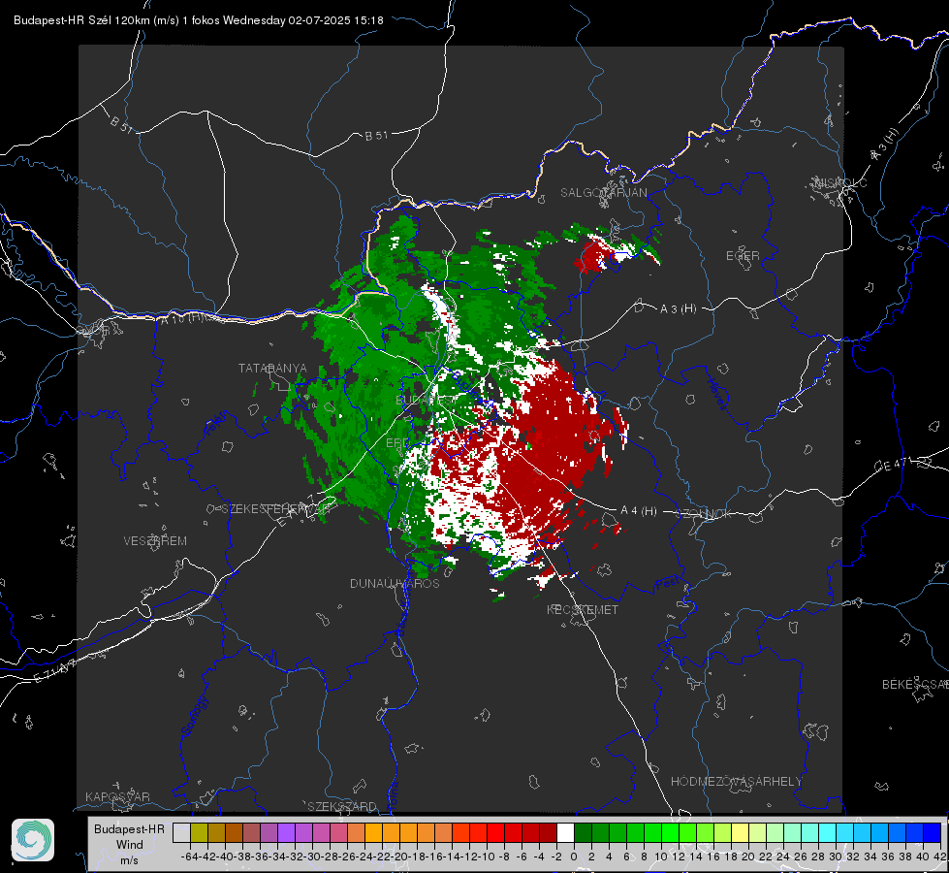This screenshot has width=949, height=873.
Task: Pick the purple swatch between -34 and -32
Action: click(286, 832)
